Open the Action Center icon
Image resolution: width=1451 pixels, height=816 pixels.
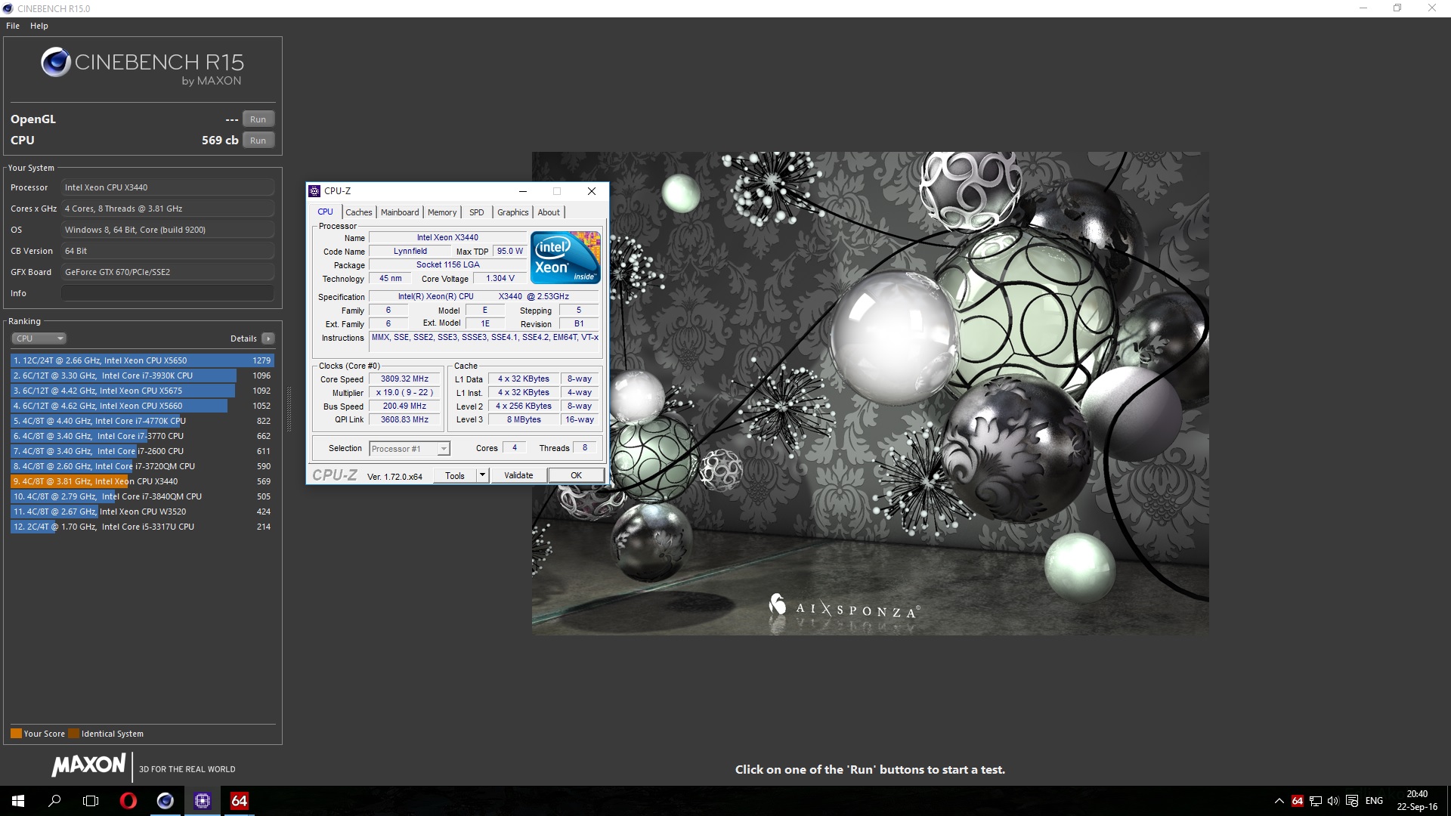(1352, 801)
